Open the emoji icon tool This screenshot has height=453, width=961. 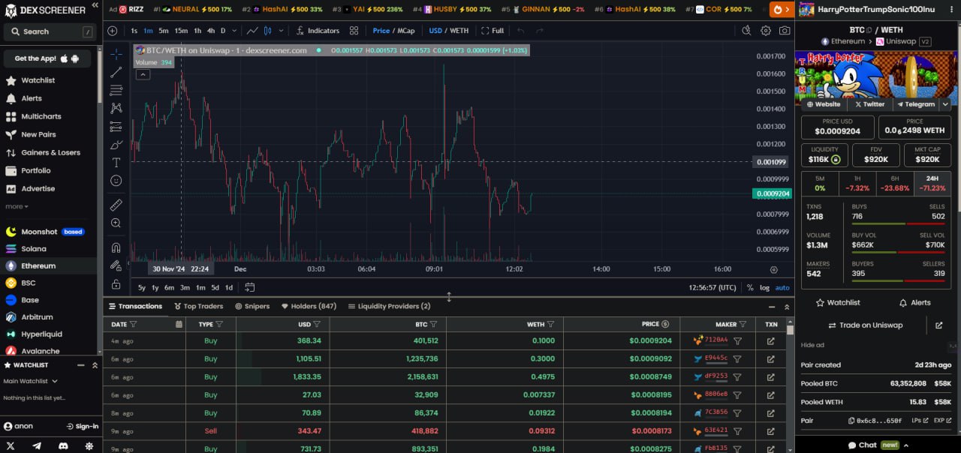pyautogui.click(x=116, y=181)
